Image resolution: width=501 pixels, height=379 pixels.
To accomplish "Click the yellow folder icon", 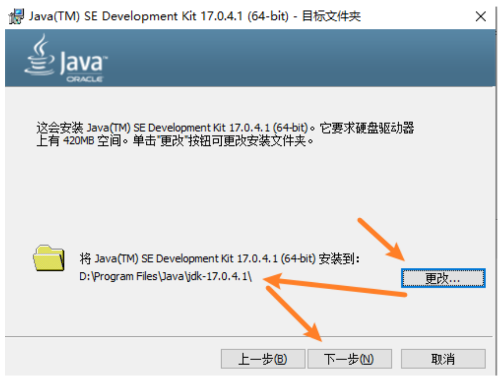I will pyautogui.click(x=48, y=258).
